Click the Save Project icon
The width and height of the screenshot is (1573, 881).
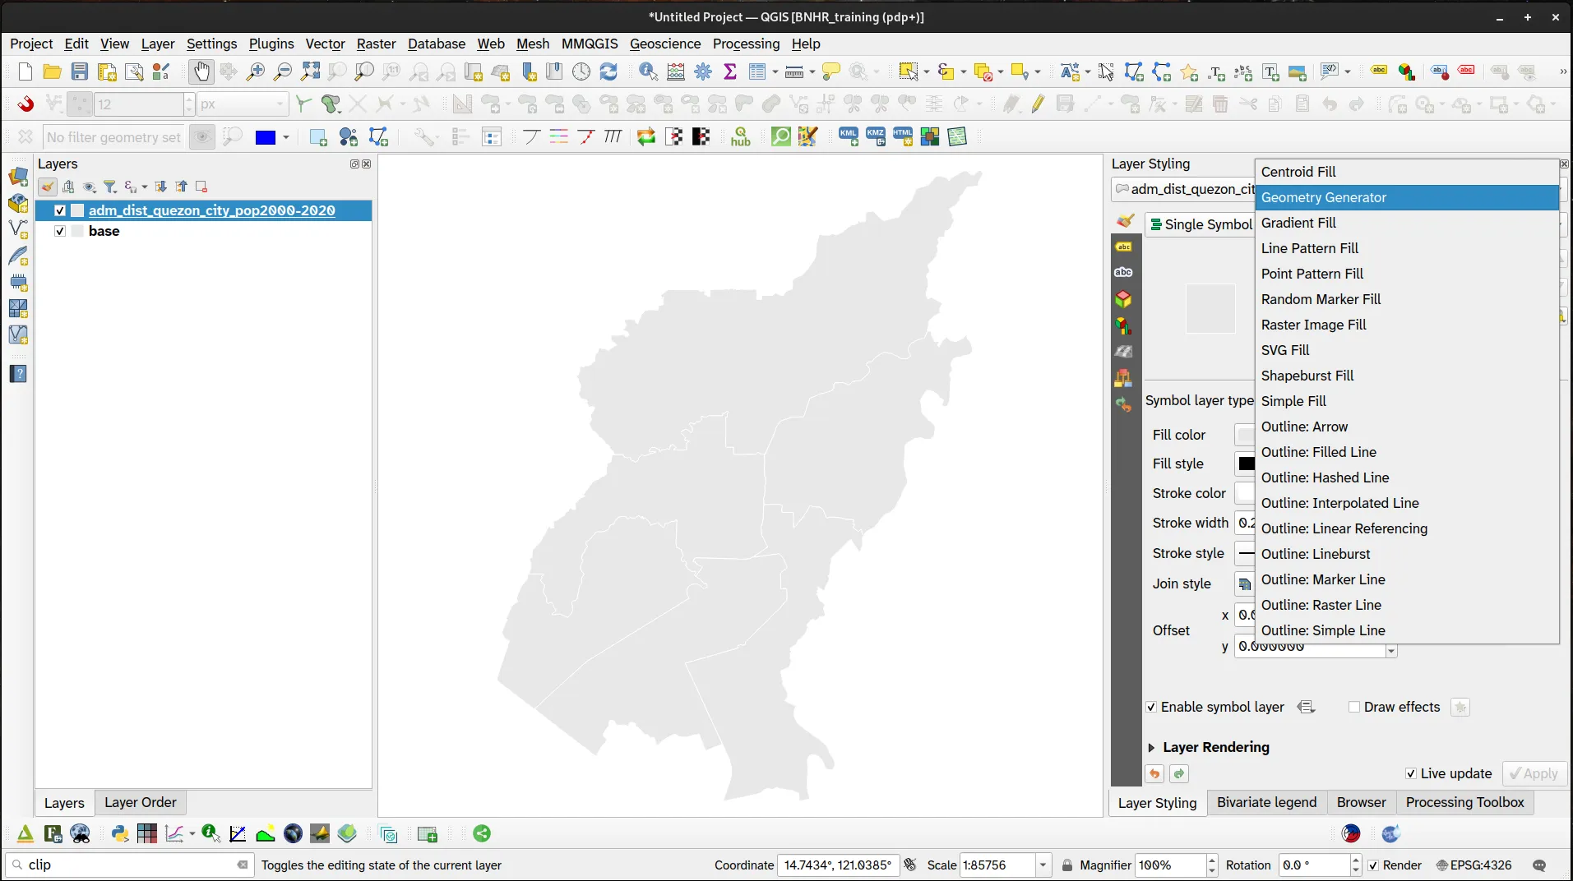[x=80, y=72]
